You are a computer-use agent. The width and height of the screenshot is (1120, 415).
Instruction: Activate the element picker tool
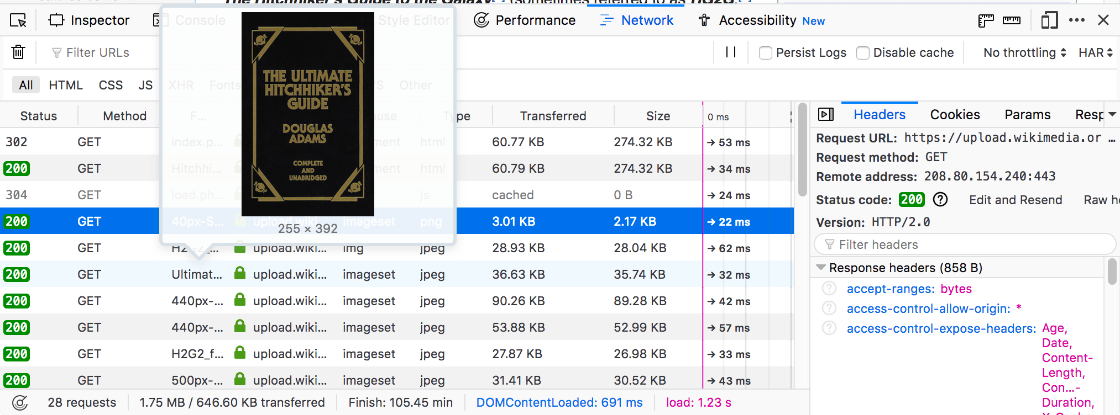click(x=18, y=20)
